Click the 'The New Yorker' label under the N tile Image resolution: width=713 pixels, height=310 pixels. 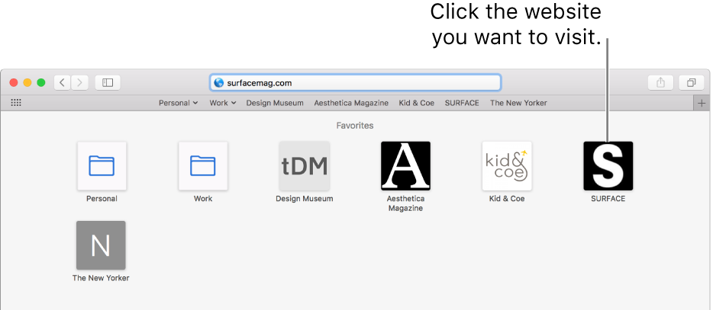tap(101, 278)
